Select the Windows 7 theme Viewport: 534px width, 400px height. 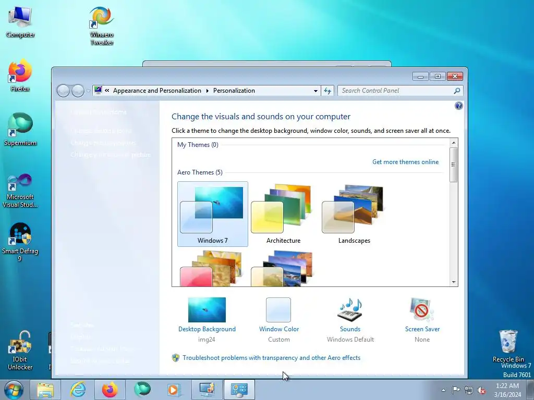point(213,214)
